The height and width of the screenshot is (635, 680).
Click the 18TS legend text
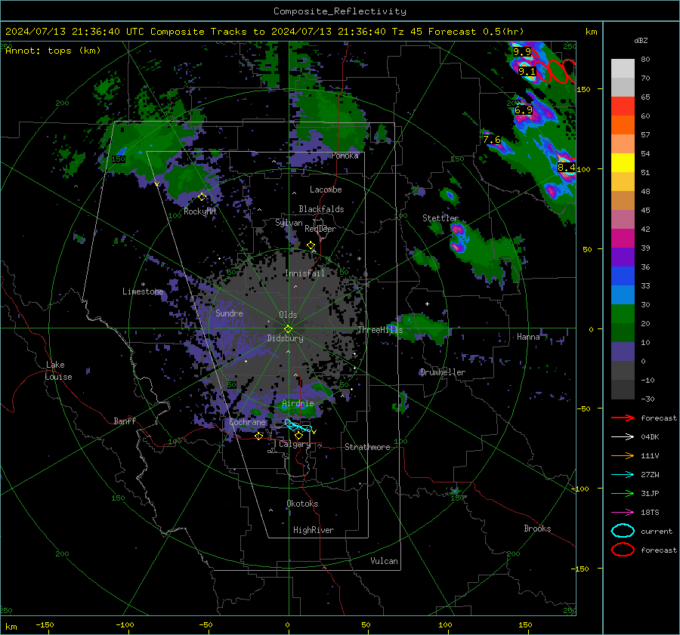(x=650, y=513)
